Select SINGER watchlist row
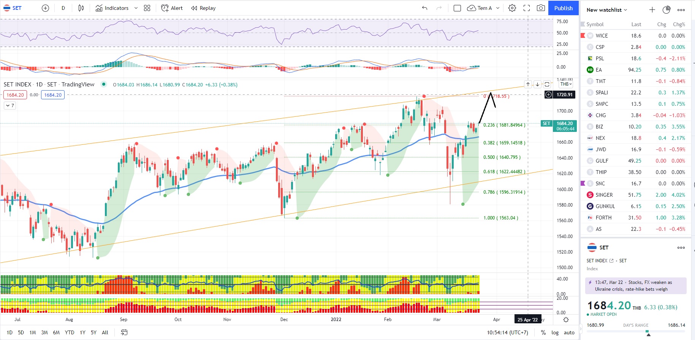This screenshot has height=340, width=695. (636, 195)
